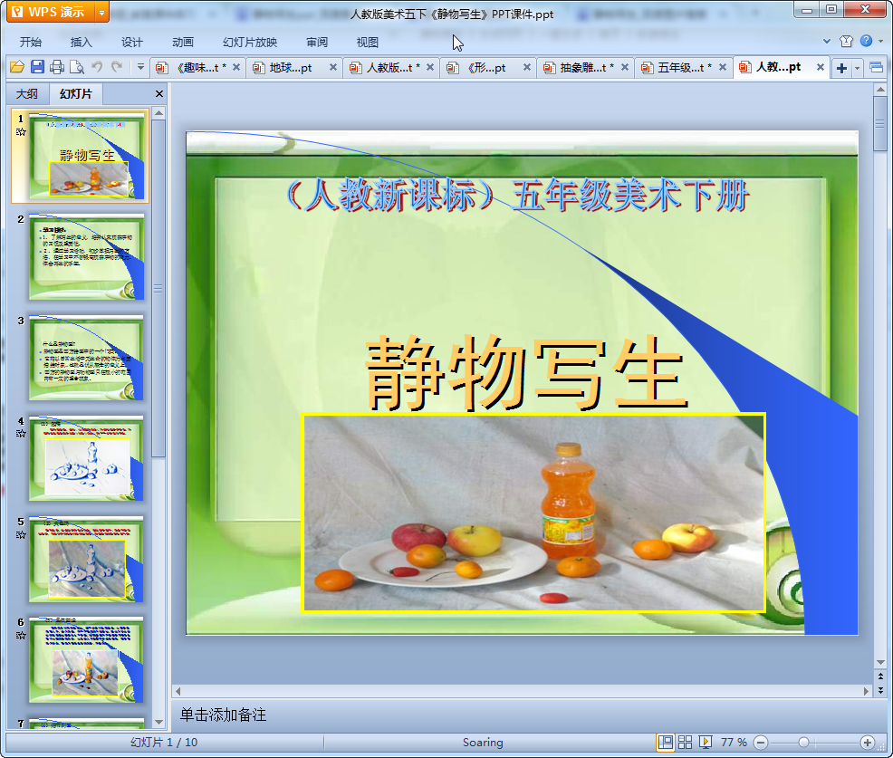Open the 视图 menu tab

tap(368, 43)
